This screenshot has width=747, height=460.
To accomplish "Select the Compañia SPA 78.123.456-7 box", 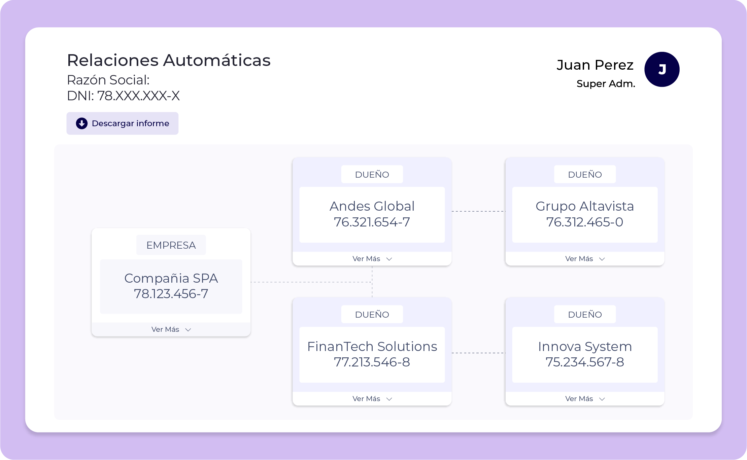I will [171, 286].
